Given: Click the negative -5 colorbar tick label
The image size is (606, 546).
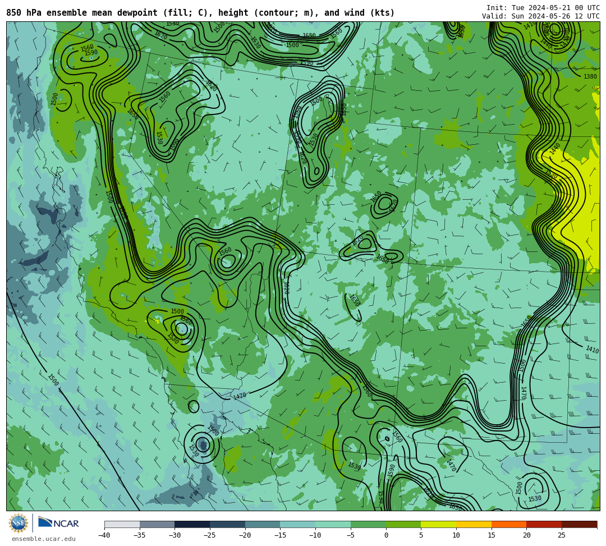Looking at the screenshot, I should tap(351, 535).
